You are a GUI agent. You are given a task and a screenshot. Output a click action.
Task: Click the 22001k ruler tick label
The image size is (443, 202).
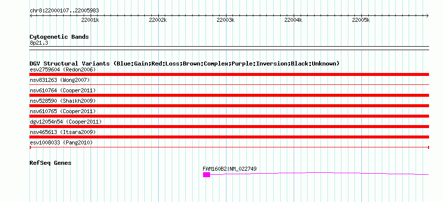click(90, 20)
